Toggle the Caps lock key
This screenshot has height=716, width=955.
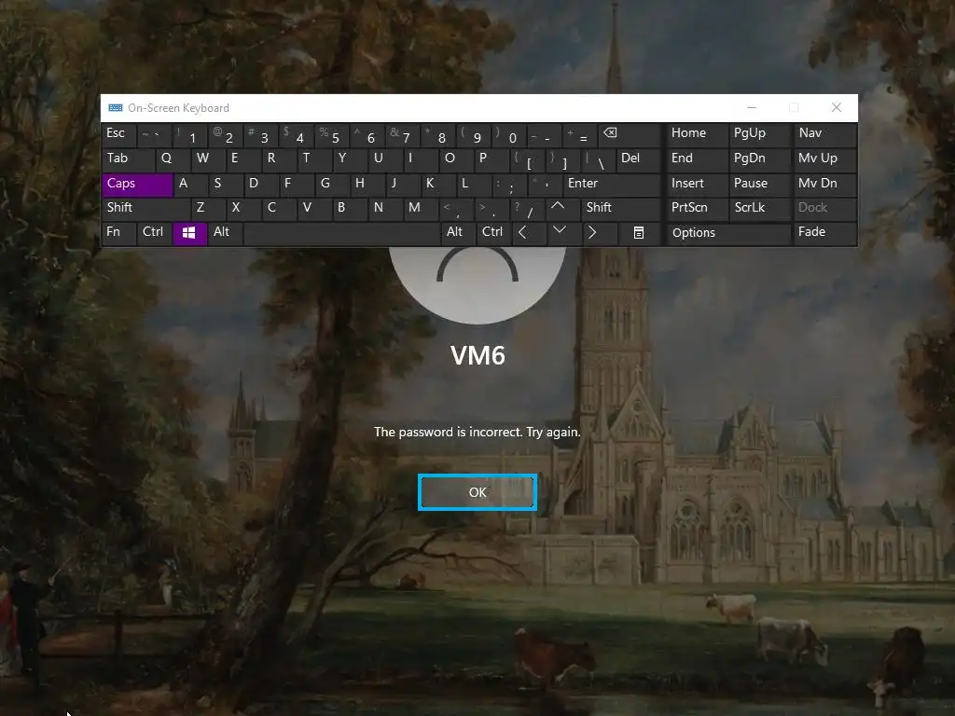pos(138,186)
